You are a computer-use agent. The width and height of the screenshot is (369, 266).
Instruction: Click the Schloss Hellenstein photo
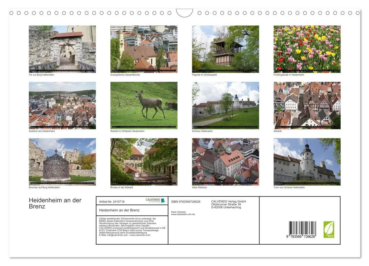click(x=225, y=105)
